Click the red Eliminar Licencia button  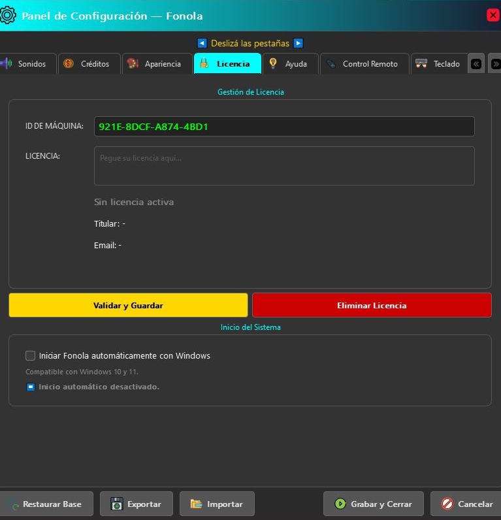[372, 305]
